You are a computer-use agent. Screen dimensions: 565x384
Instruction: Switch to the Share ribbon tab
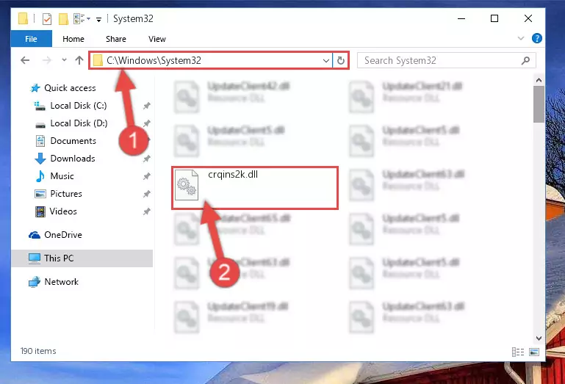(x=115, y=39)
